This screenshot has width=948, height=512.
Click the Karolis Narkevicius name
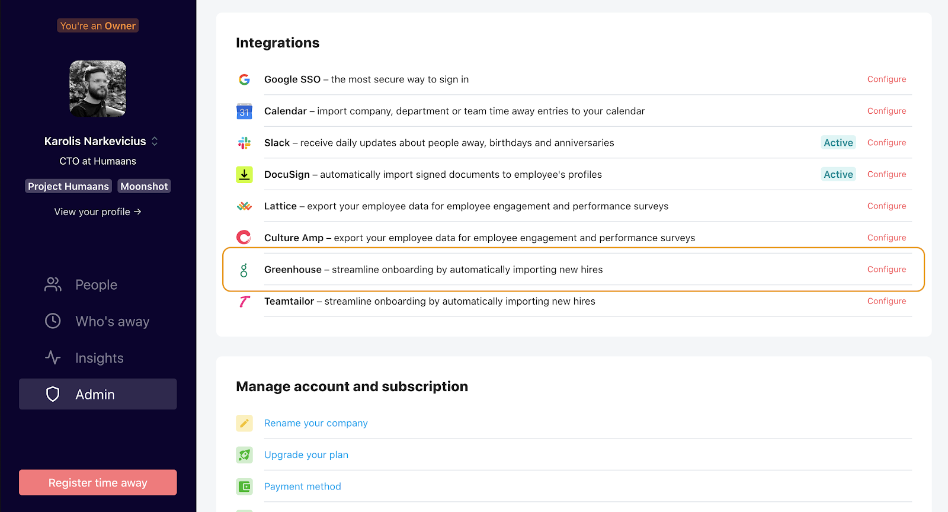(95, 141)
